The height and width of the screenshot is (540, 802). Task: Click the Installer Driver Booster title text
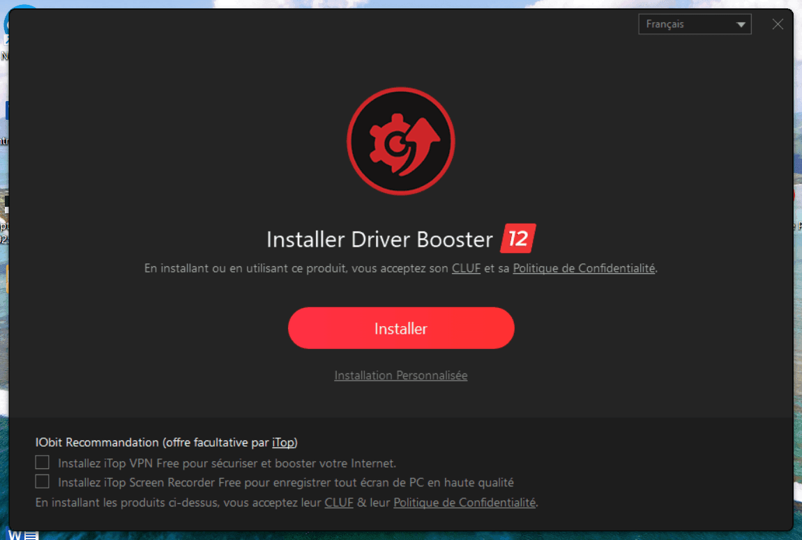[379, 239]
